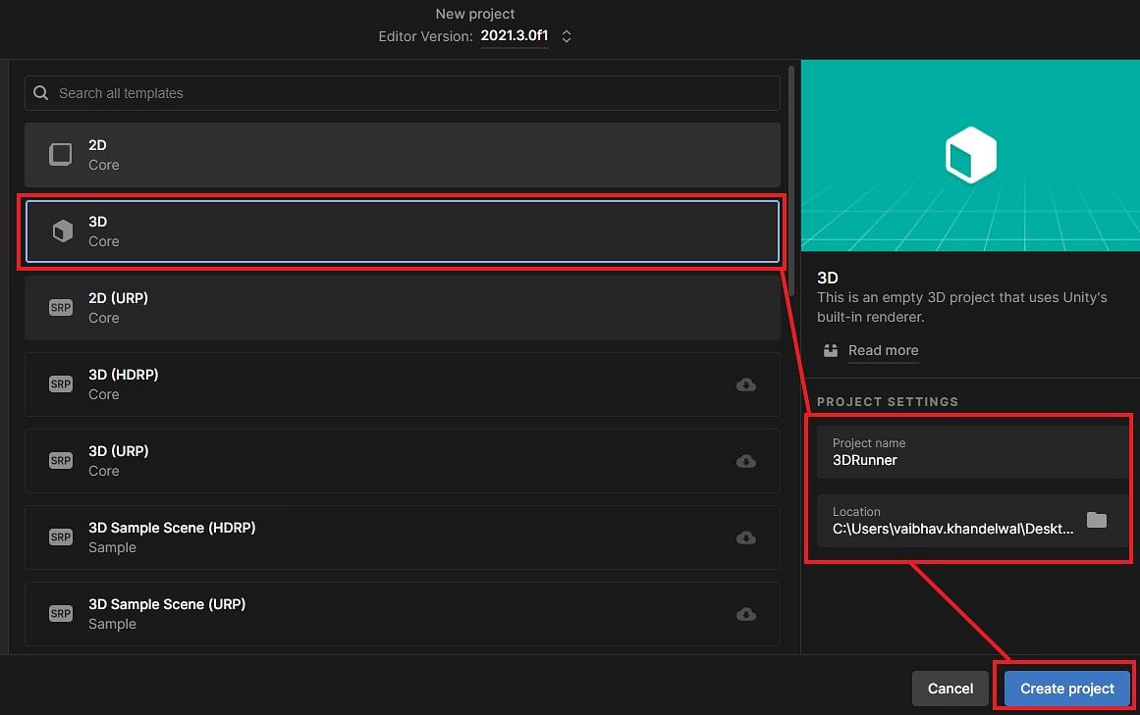Click the SRP badge for 3D (HDRP)

click(x=61, y=384)
